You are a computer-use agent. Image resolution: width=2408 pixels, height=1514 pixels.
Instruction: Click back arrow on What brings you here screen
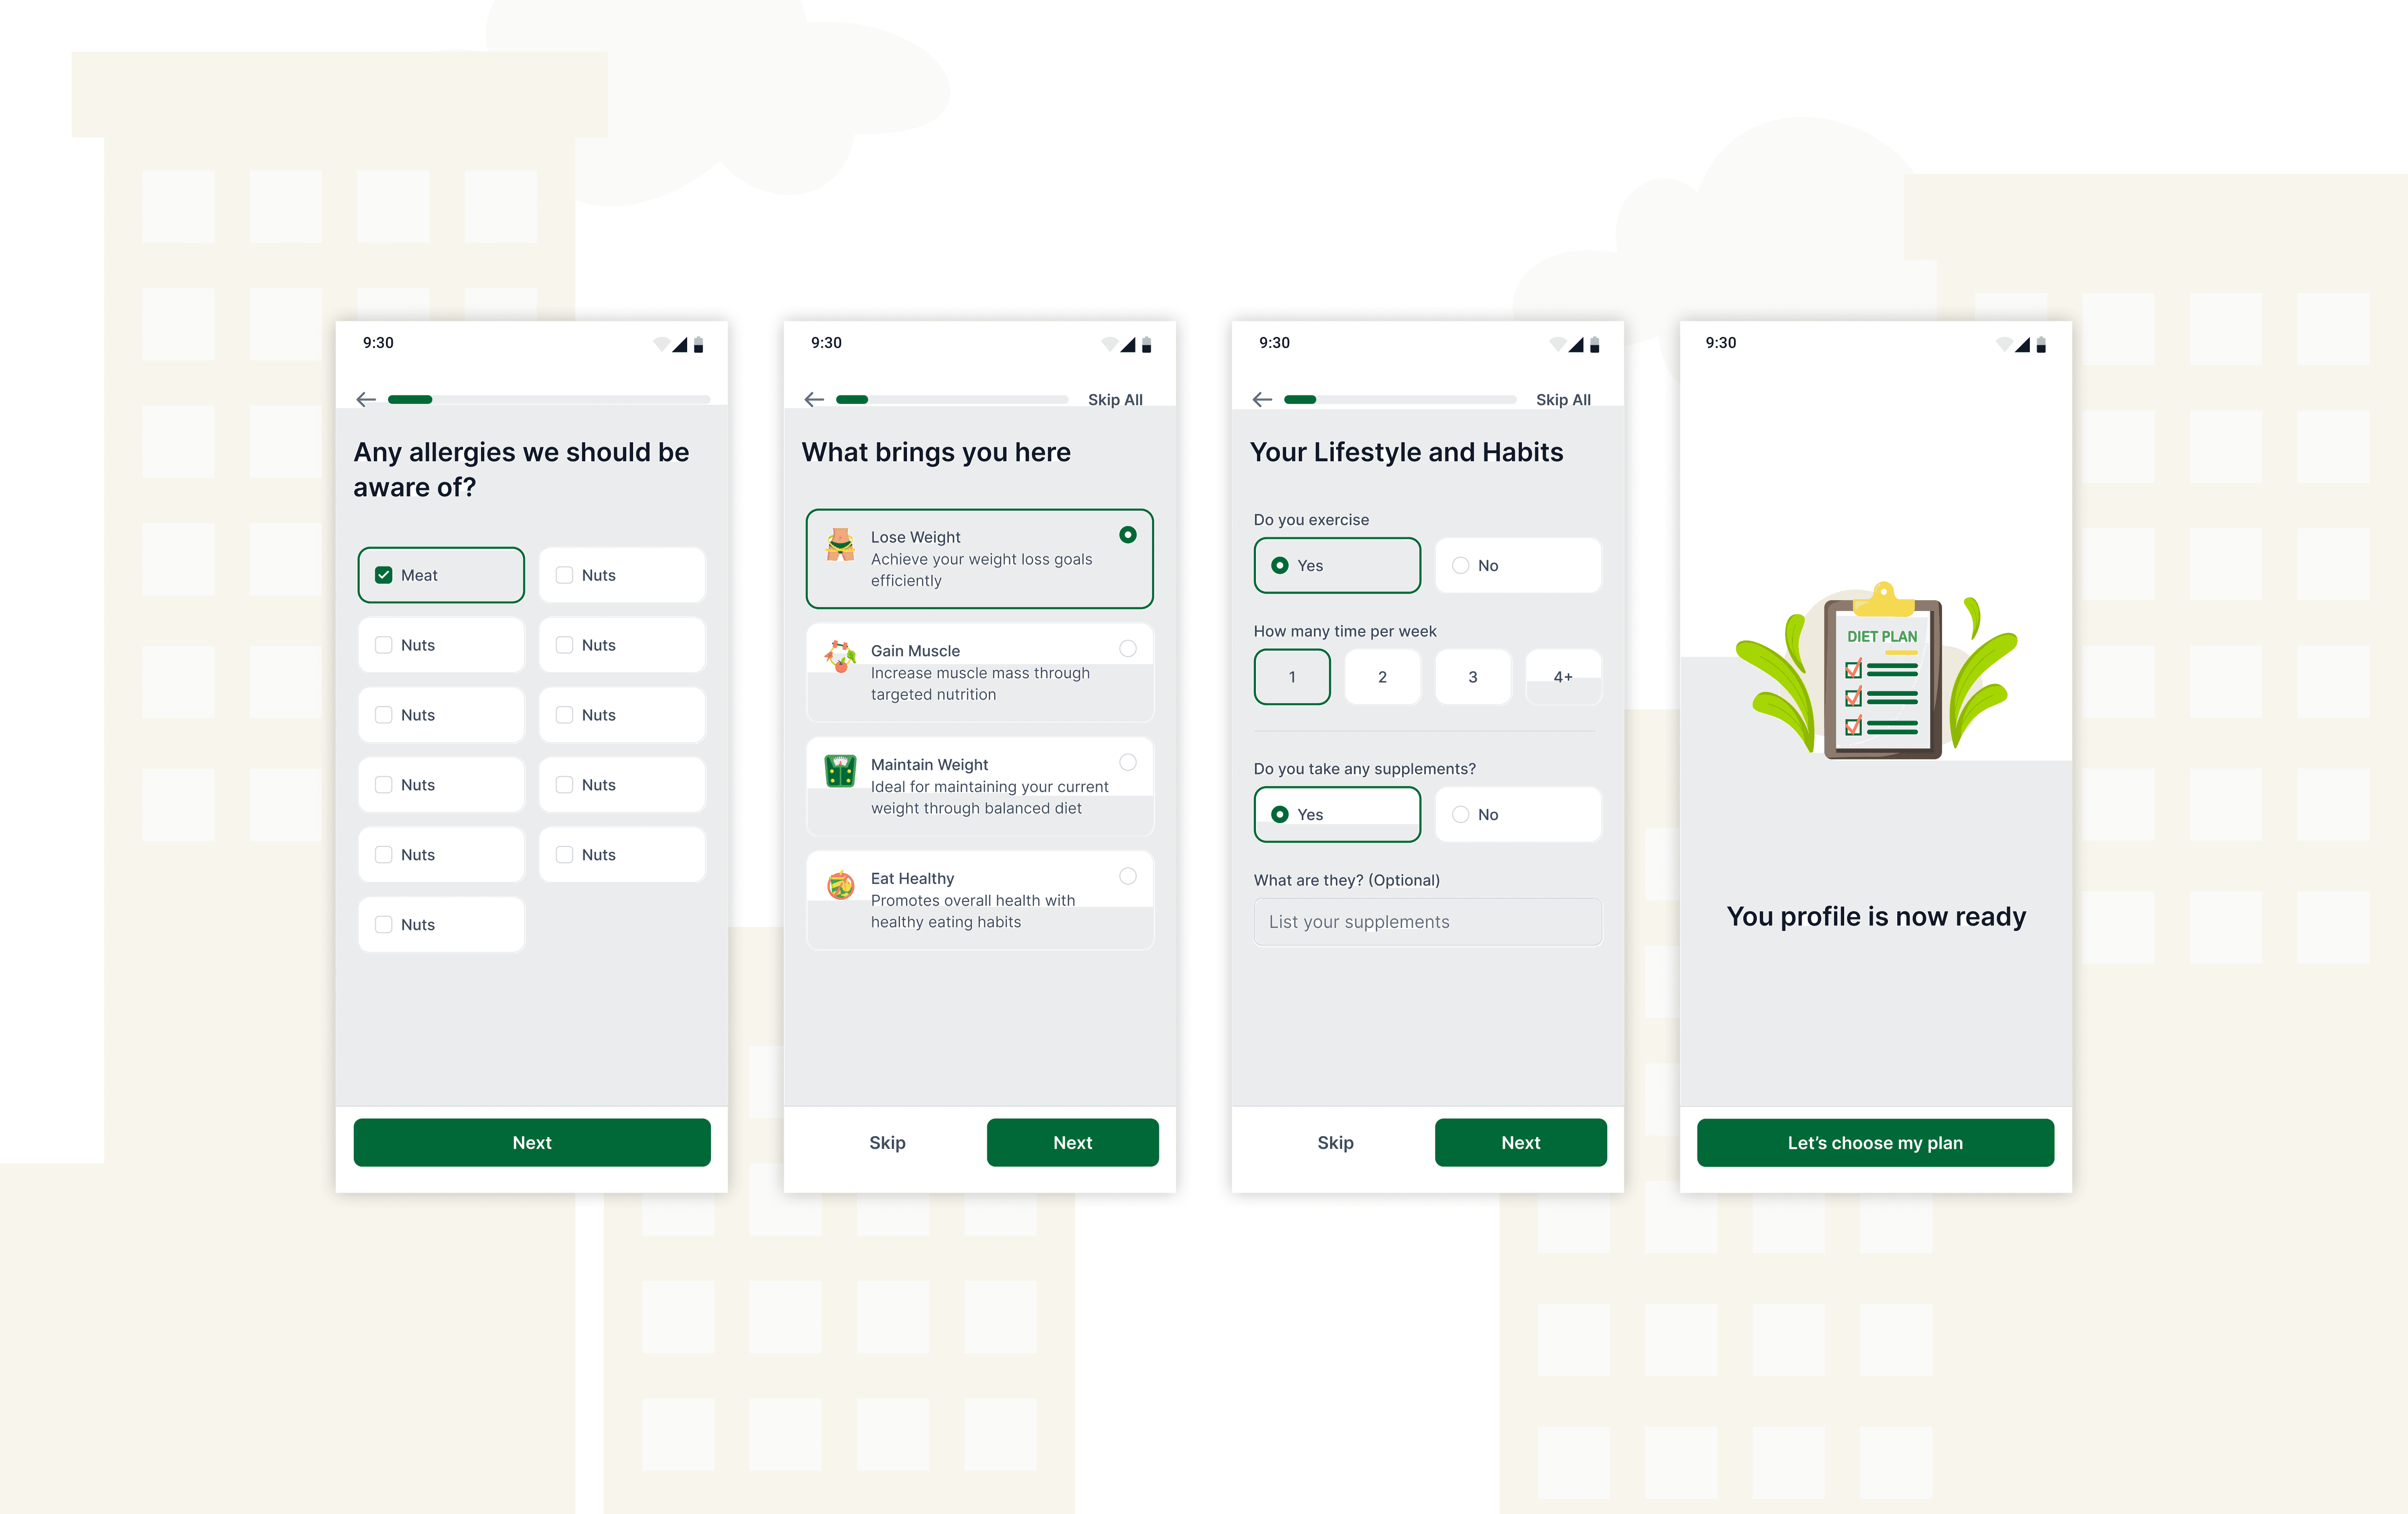[x=814, y=399]
